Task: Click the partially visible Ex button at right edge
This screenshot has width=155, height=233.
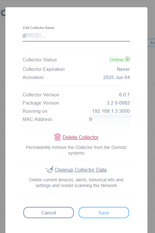Action: click(x=151, y=43)
